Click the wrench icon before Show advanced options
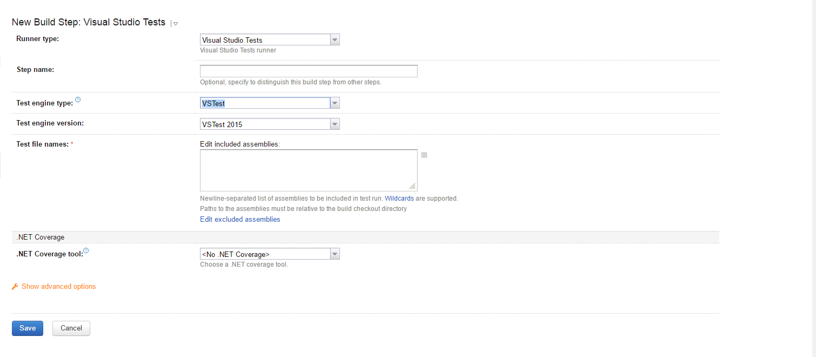This screenshot has width=816, height=357. click(x=15, y=286)
